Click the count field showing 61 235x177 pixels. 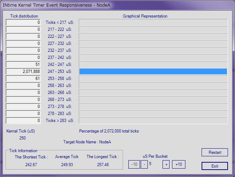pos(23,79)
